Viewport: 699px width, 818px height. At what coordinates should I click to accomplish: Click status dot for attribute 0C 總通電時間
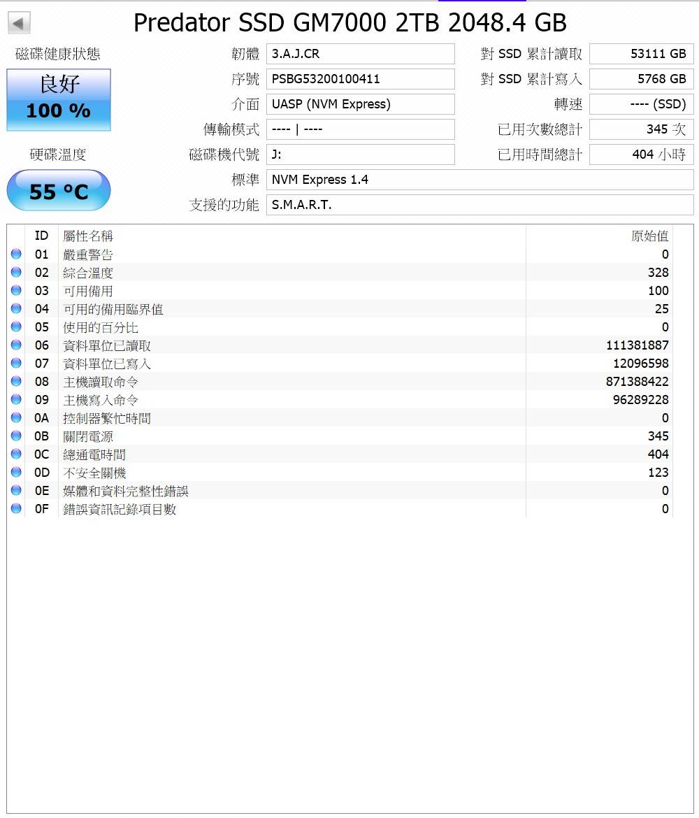[16, 454]
